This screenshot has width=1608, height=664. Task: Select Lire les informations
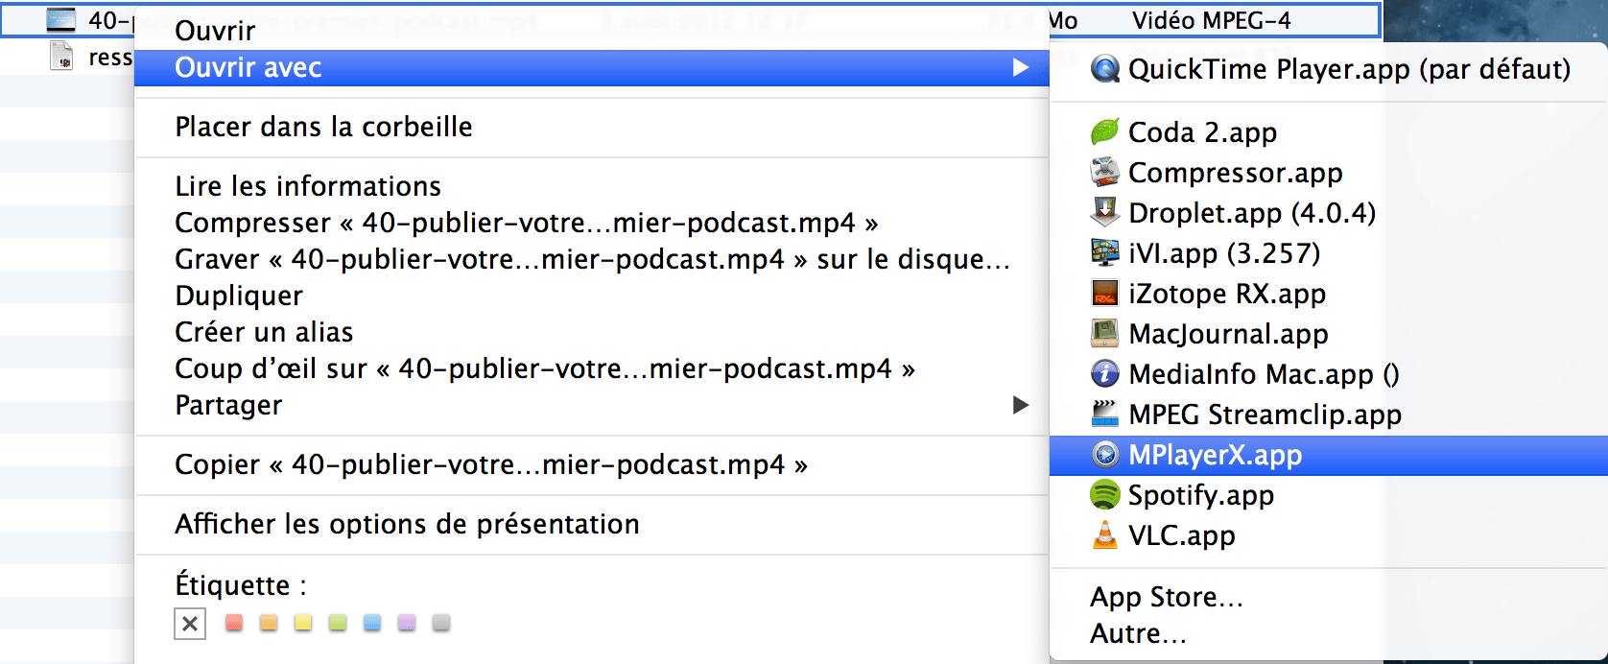click(x=308, y=186)
